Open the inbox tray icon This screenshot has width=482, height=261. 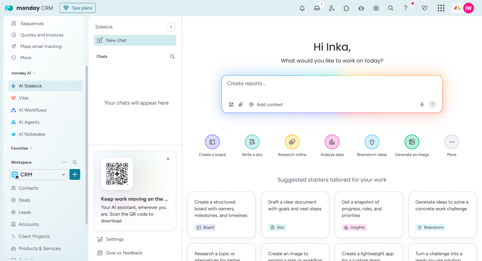[317, 8]
